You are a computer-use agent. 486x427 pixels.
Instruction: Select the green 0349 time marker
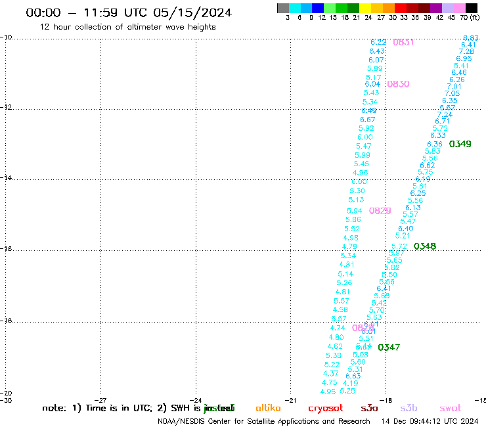click(x=460, y=144)
